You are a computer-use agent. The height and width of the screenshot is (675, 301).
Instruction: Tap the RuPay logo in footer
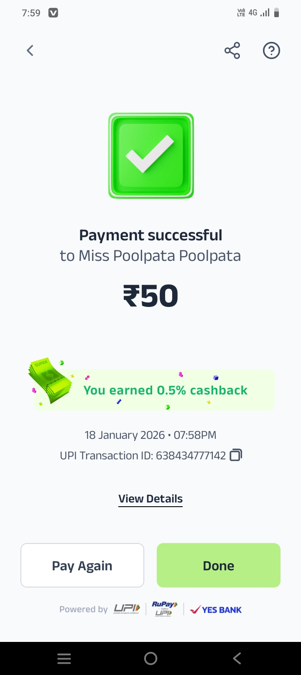tap(164, 609)
